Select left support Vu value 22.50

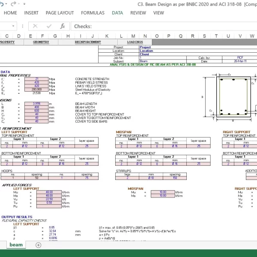[x=49, y=199]
